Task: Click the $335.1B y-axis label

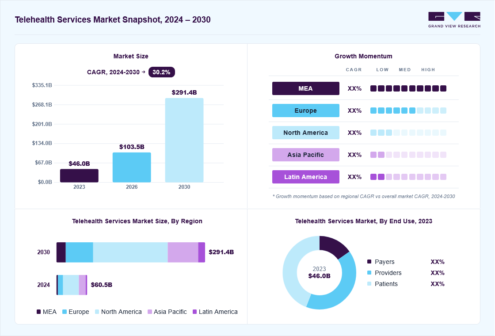Action: [x=42, y=85]
